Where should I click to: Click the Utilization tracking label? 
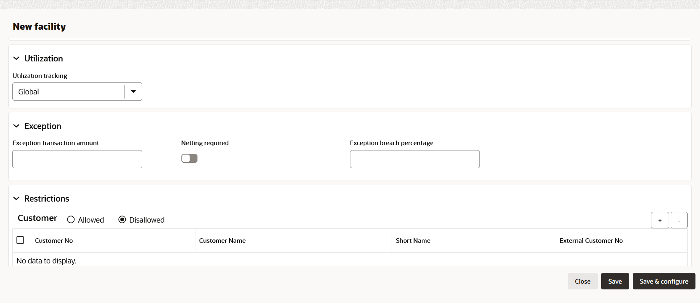40,76
